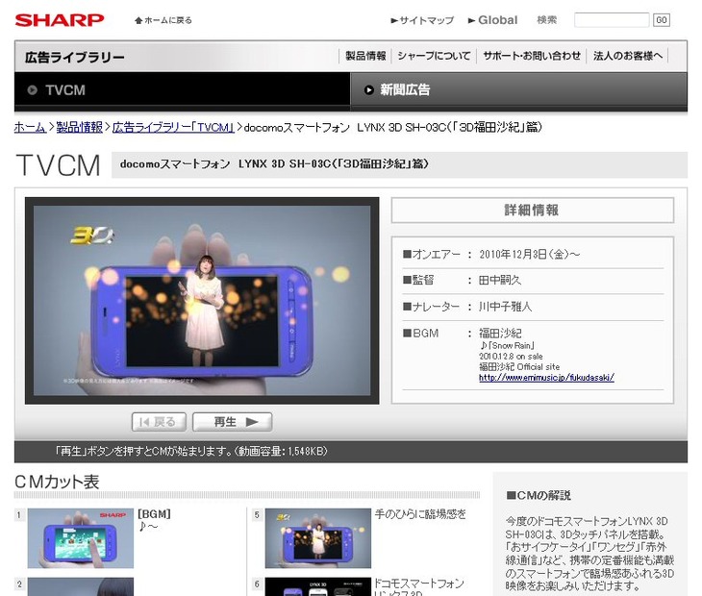Image resolution: width=702 pixels, height=596 pixels.
Task: Open the サポート・お問い合わせ menu item
Action: 532,56
